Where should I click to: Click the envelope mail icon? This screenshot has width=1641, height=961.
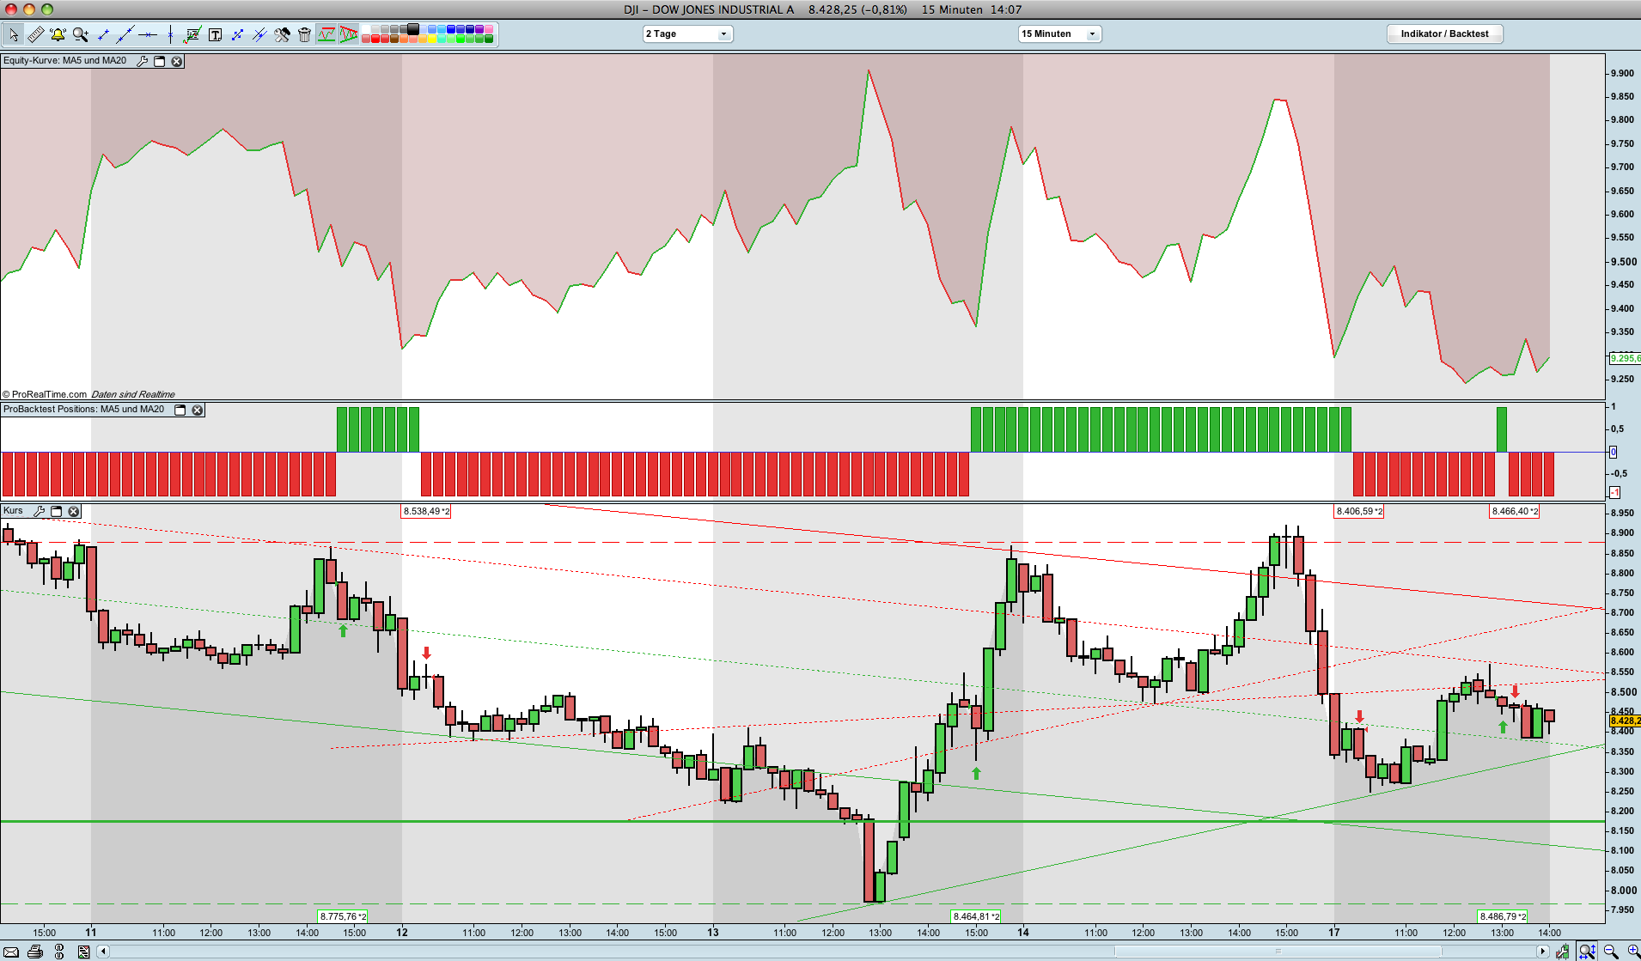click(11, 952)
